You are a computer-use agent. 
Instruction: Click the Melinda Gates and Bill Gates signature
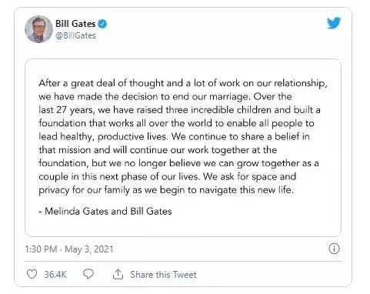point(105,211)
